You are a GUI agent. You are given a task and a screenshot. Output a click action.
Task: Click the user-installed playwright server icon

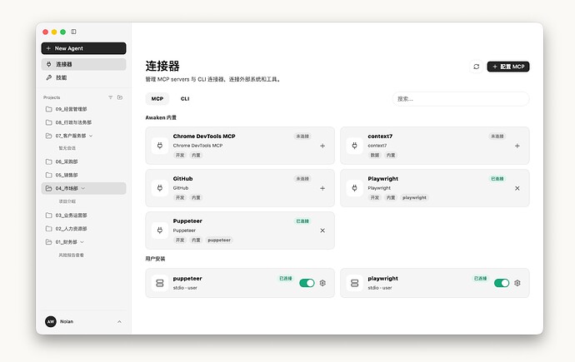pyautogui.click(x=355, y=283)
